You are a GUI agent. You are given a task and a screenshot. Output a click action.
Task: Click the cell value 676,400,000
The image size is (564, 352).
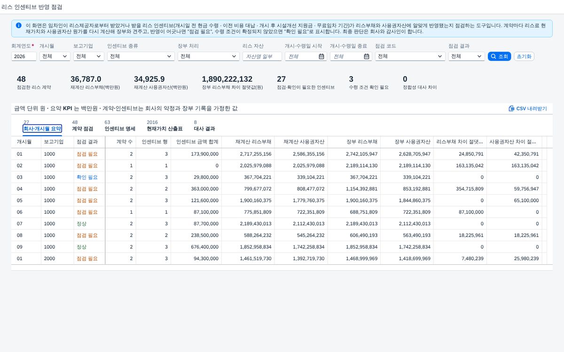(204, 247)
